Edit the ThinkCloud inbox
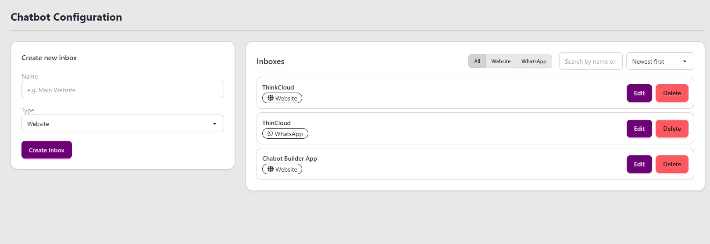Viewport: 710px width, 244px height. [x=639, y=93]
